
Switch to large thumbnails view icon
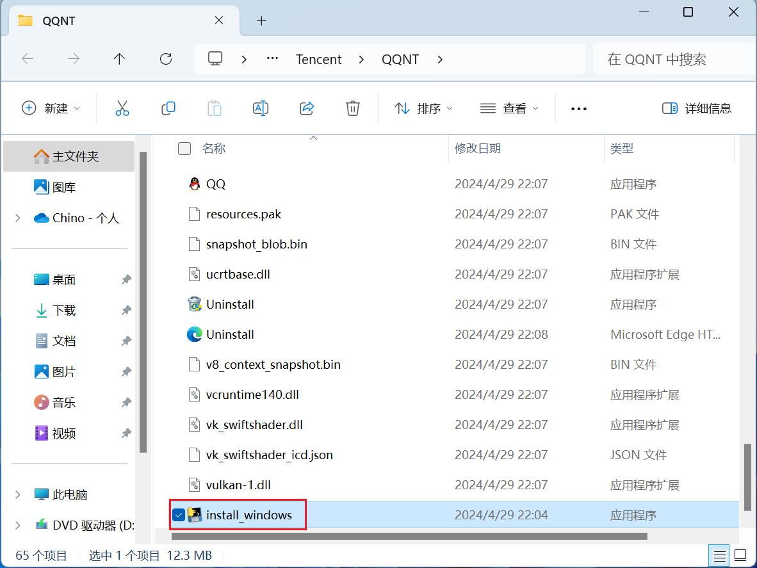pyautogui.click(x=740, y=556)
